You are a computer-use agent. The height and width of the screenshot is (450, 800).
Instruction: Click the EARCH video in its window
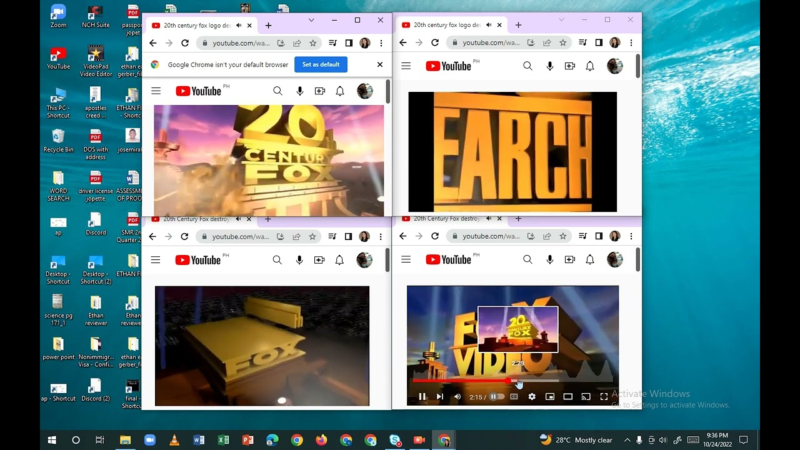(x=512, y=152)
